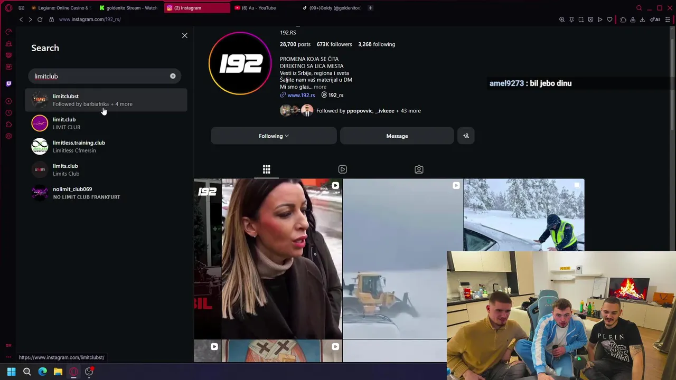Open the ad blocker shield icon

[590, 20]
